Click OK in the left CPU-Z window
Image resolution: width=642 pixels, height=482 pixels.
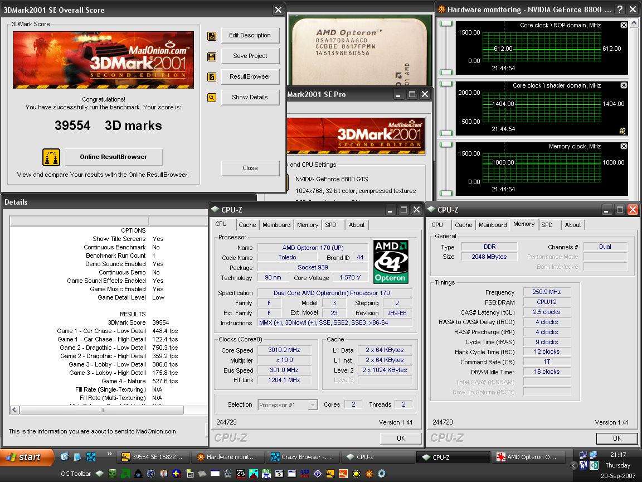(x=401, y=438)
